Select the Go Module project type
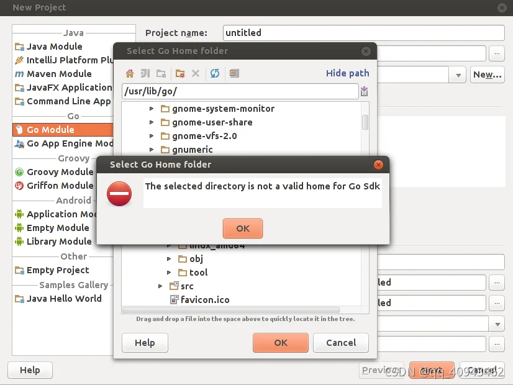Image resolution: width=513 pixels, height=385 pixels. pos(63,130)
